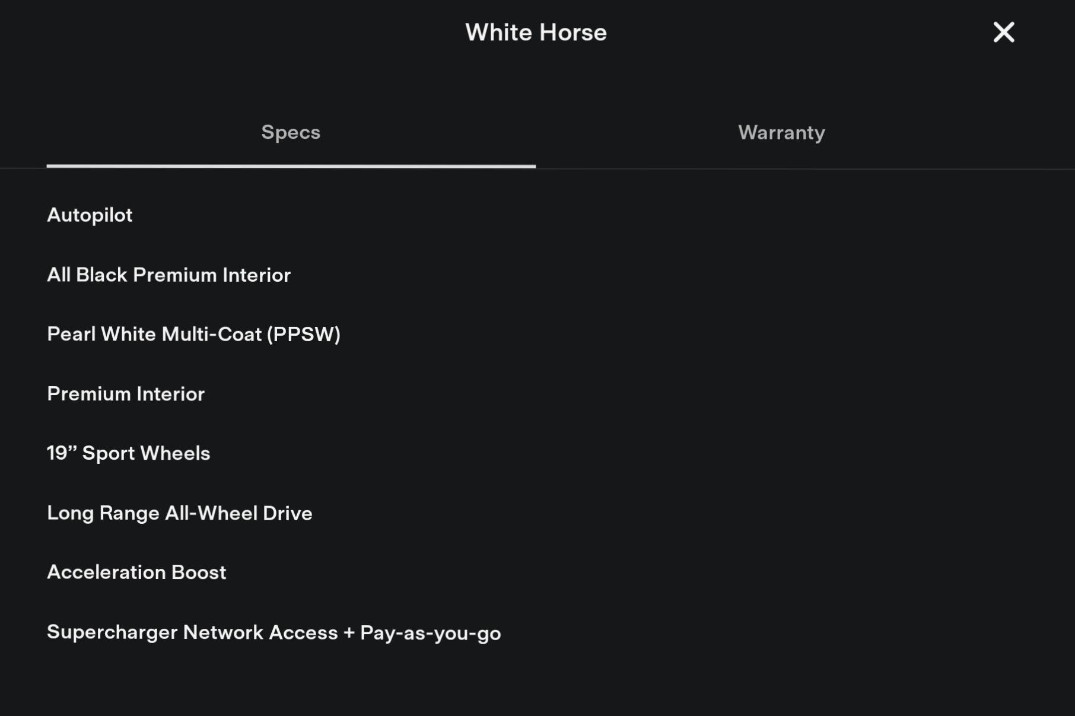The height and width of the screenshot is (716, 1075).
Task: Tap the word Boost in Acceleration Boost
Action: pos(199,572)
